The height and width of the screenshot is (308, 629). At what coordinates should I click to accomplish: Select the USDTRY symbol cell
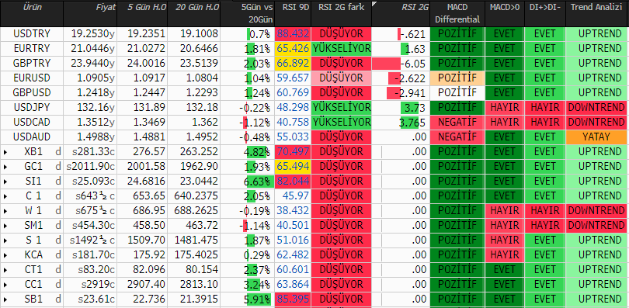tap(32, 33)
